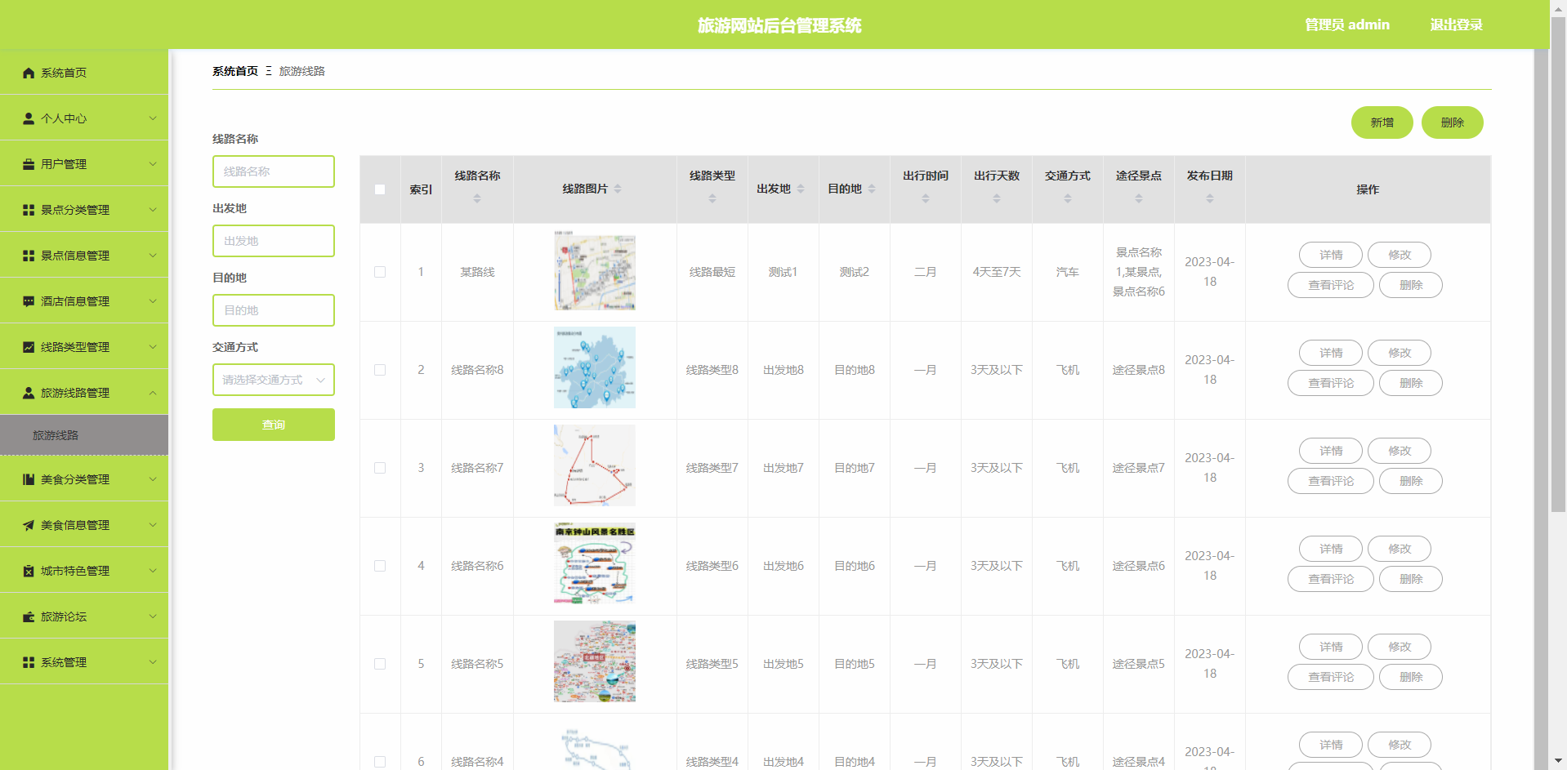Expand the 用户管理 menu chevron
1567x770 pixels.
coord(153,164)
